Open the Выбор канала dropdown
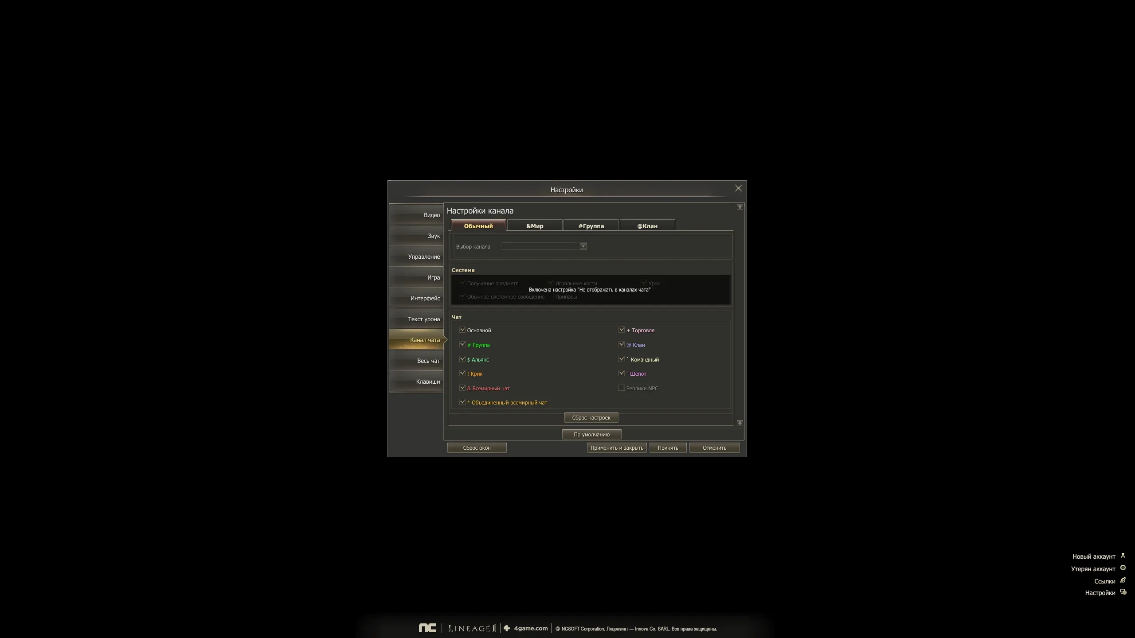This screenshot has width=1135, height=638. 544,246
